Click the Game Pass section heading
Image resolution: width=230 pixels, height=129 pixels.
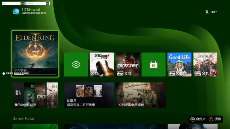click(23, 118)
